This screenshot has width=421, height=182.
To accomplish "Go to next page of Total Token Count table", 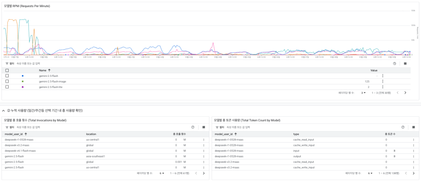I will pyautogui.click(x=414, y=173).
